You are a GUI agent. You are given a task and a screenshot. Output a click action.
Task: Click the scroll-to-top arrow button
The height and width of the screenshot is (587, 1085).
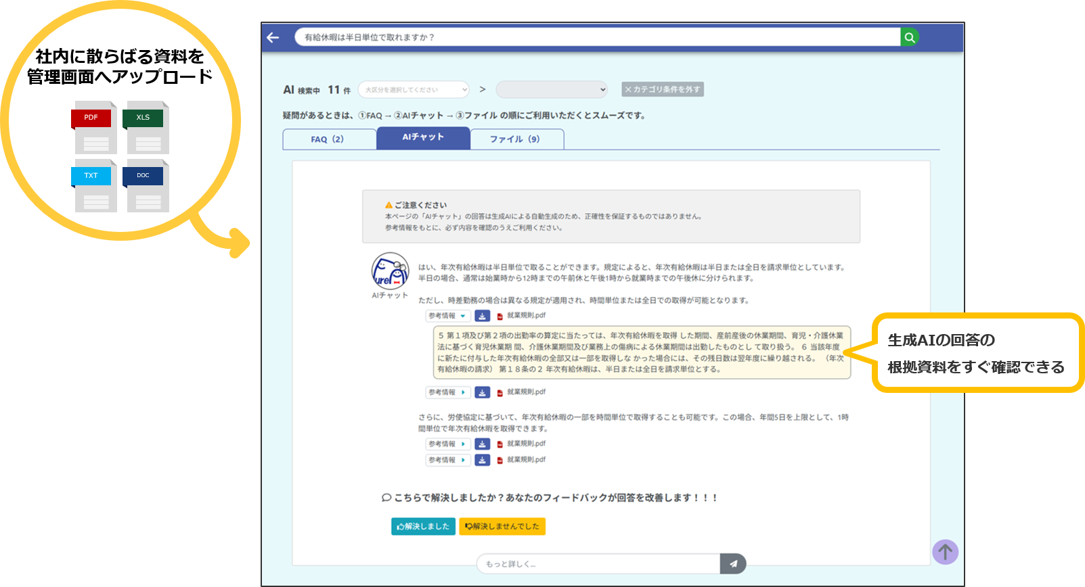[x=945, y=552]
